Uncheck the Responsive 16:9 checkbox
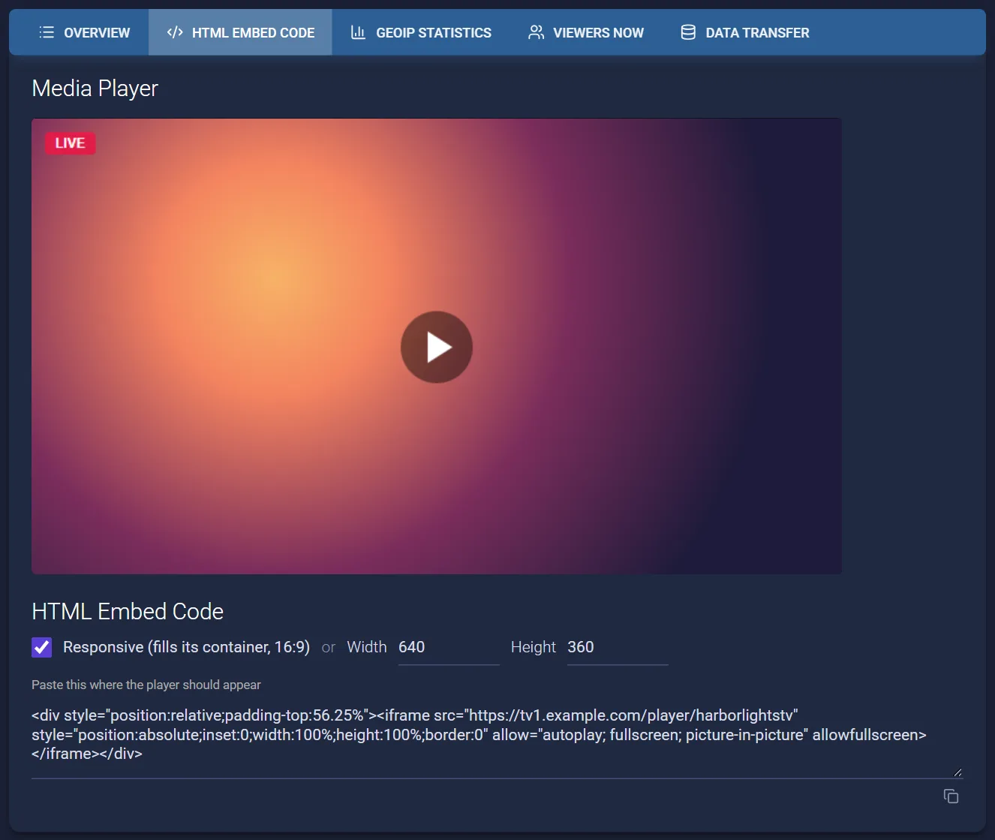This screenshot has height=840, width=995. click(42, 647)
